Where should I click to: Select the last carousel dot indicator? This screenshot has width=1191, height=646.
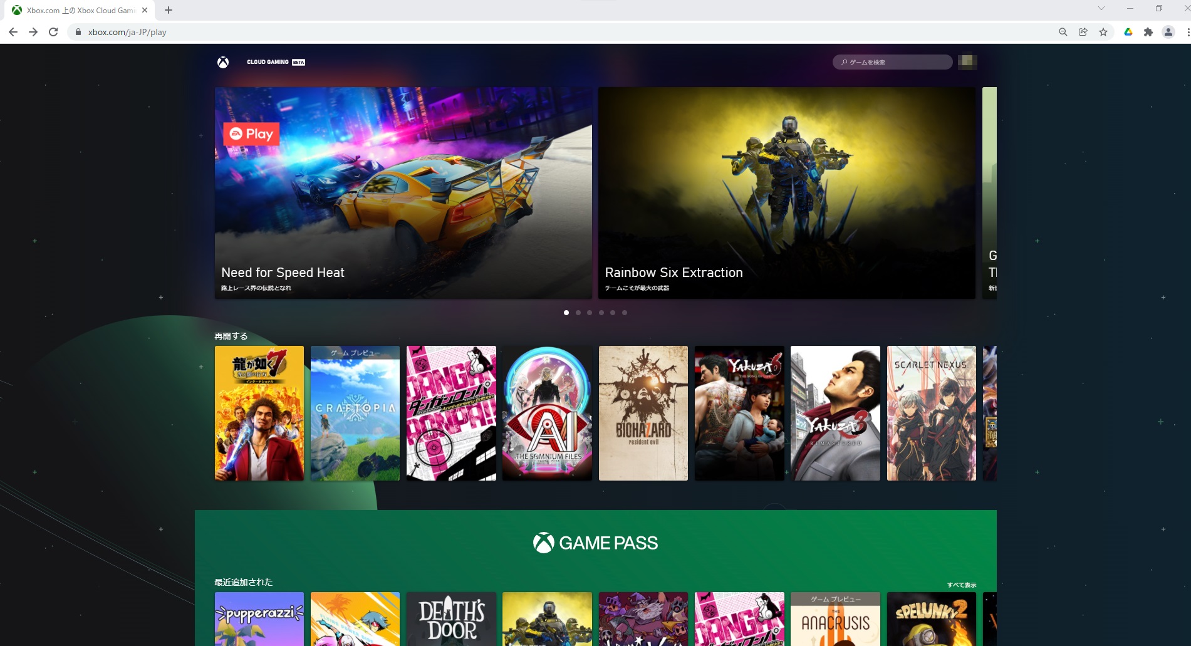[625, 313]
